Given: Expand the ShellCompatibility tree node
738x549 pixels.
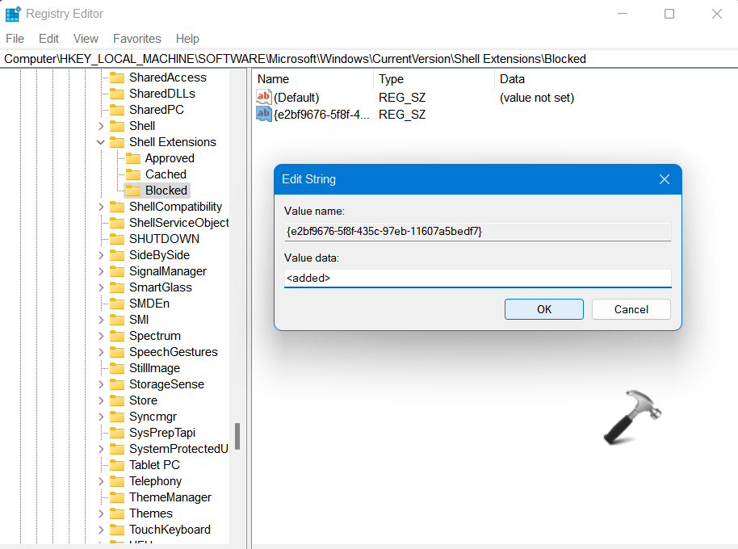Looking at the screenshot, I should coord(101,207).
